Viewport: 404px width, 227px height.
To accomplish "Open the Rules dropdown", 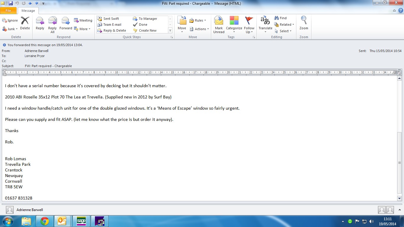I will pos(198,20).
